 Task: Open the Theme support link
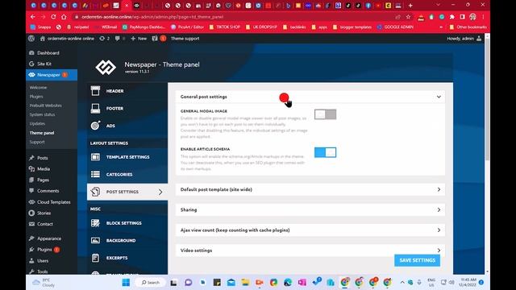(185, 39)
